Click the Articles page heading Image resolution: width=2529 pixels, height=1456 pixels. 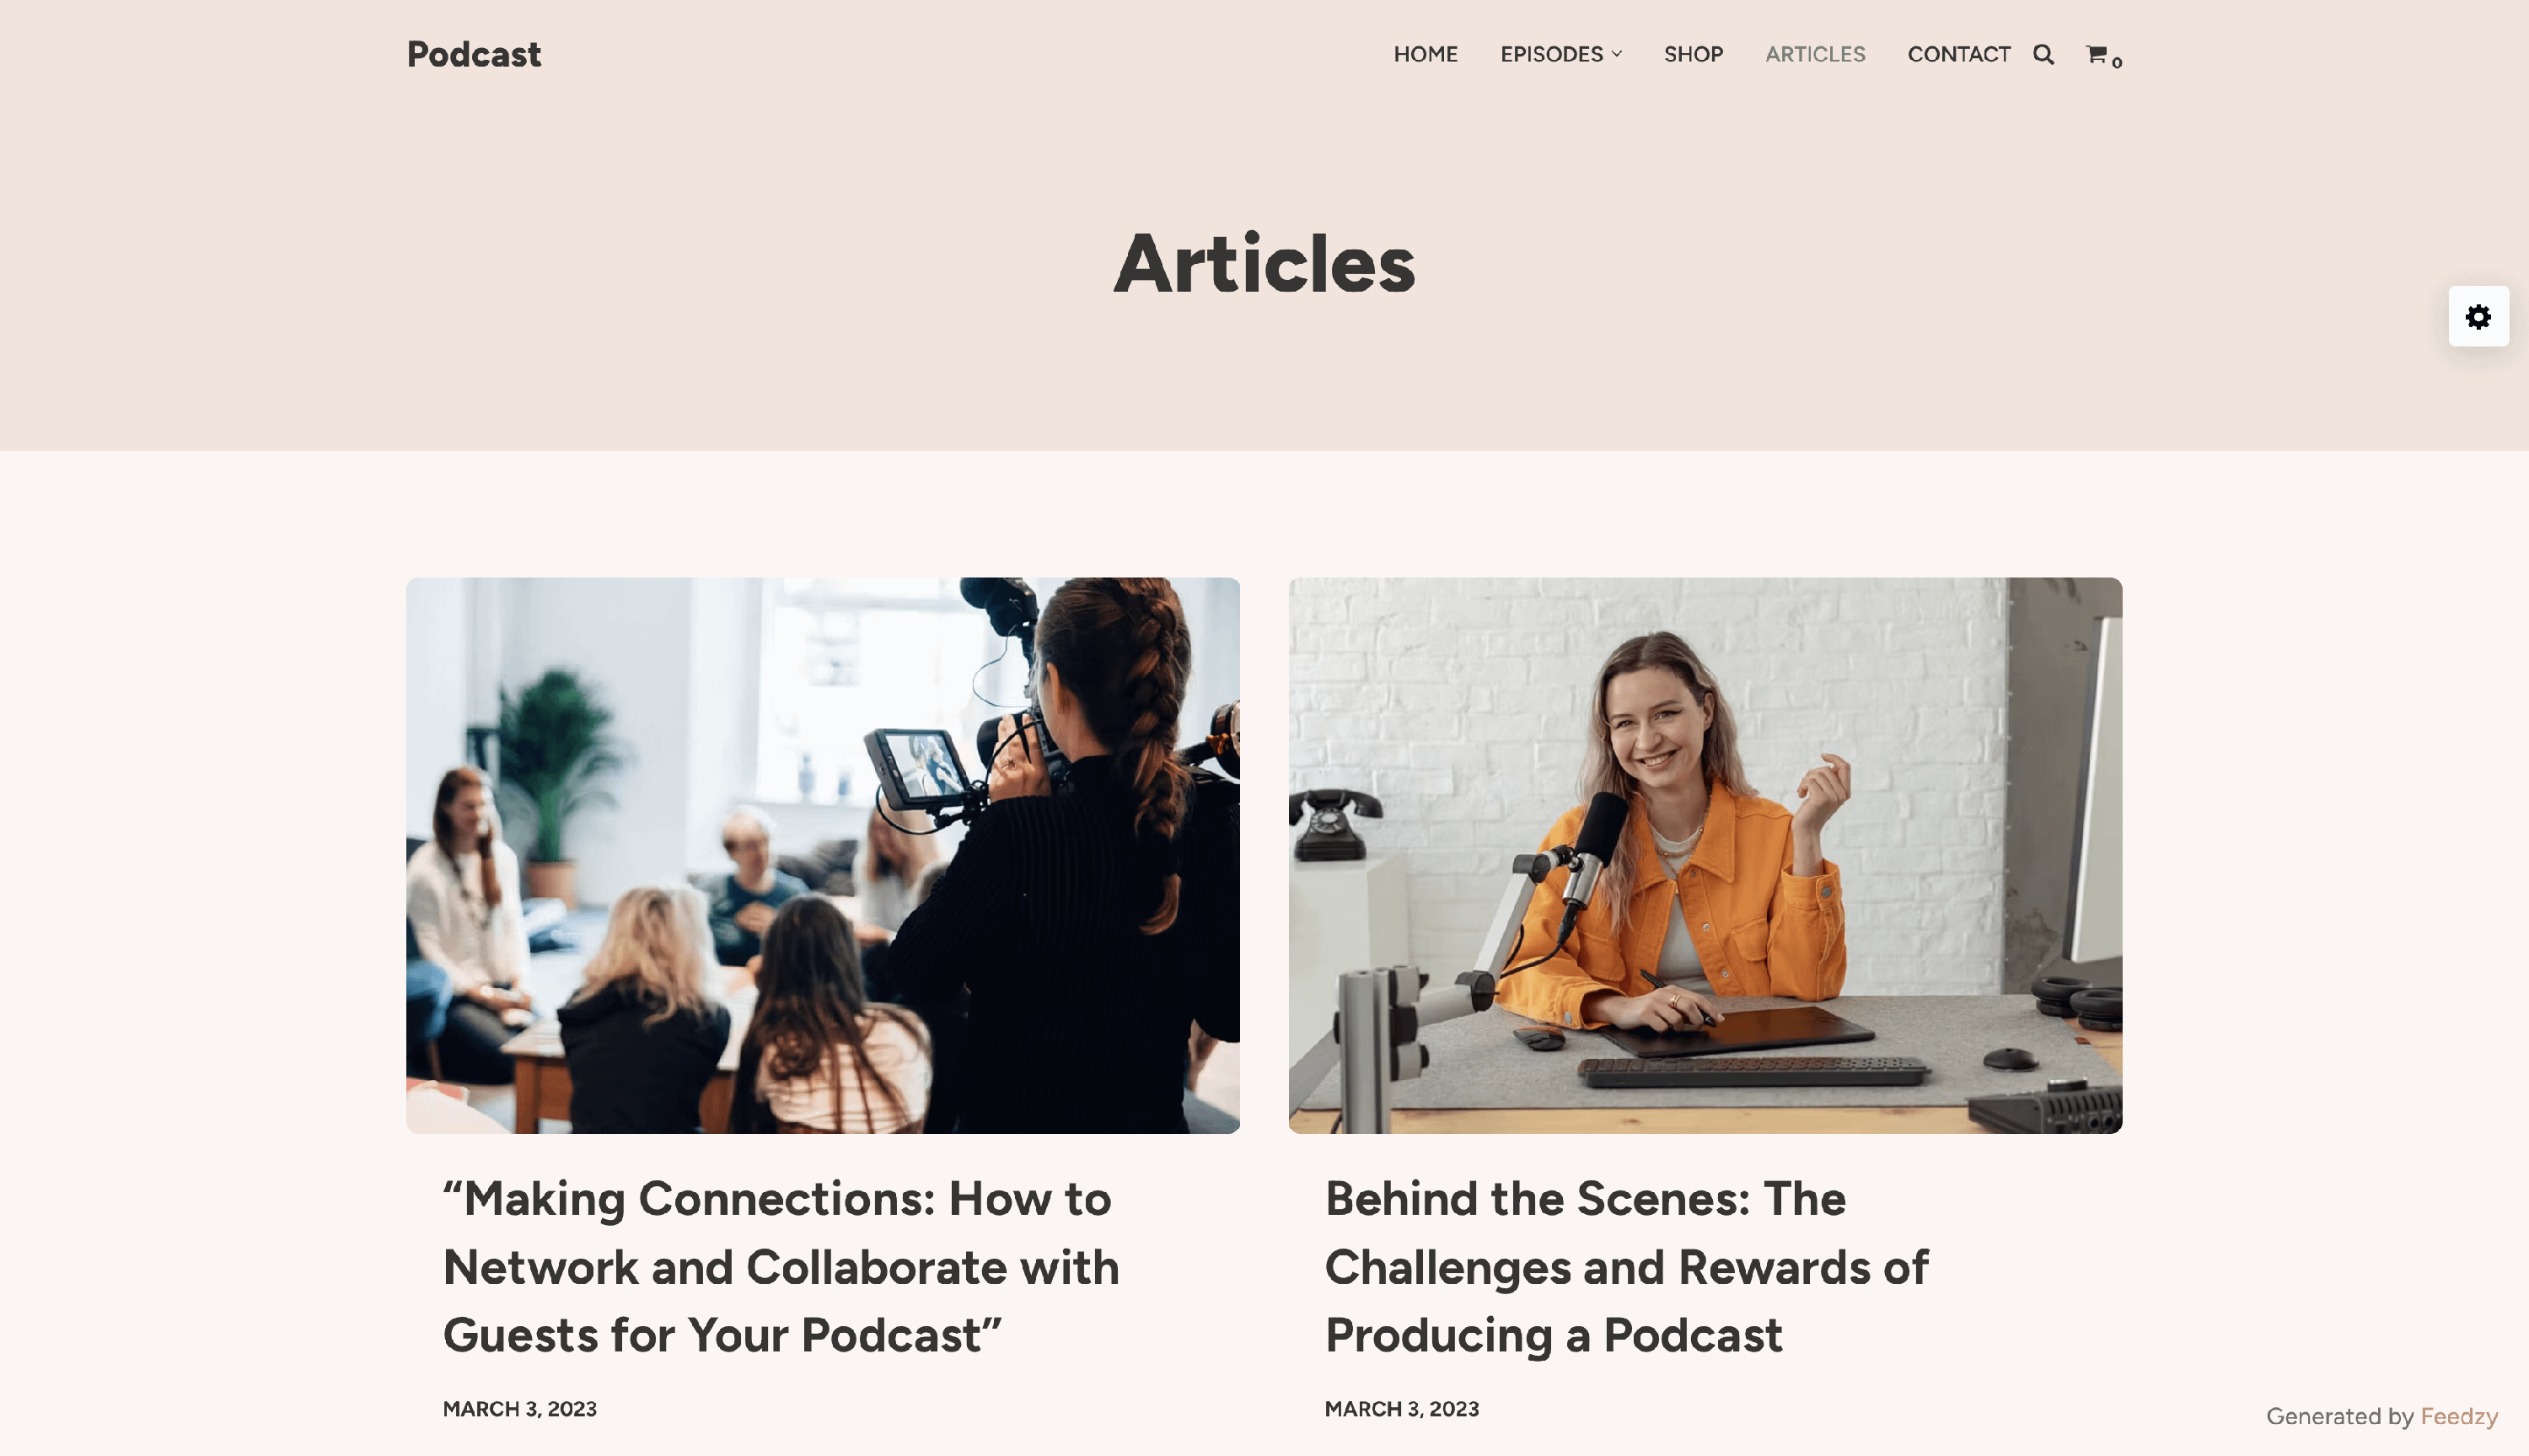pos(1264,263)
